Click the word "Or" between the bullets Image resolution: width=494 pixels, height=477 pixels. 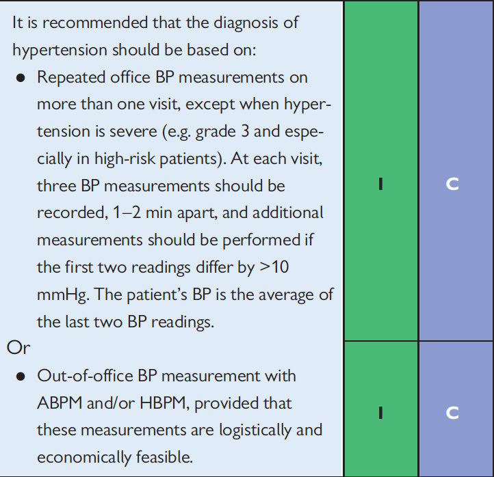click(x=18, y=348)
